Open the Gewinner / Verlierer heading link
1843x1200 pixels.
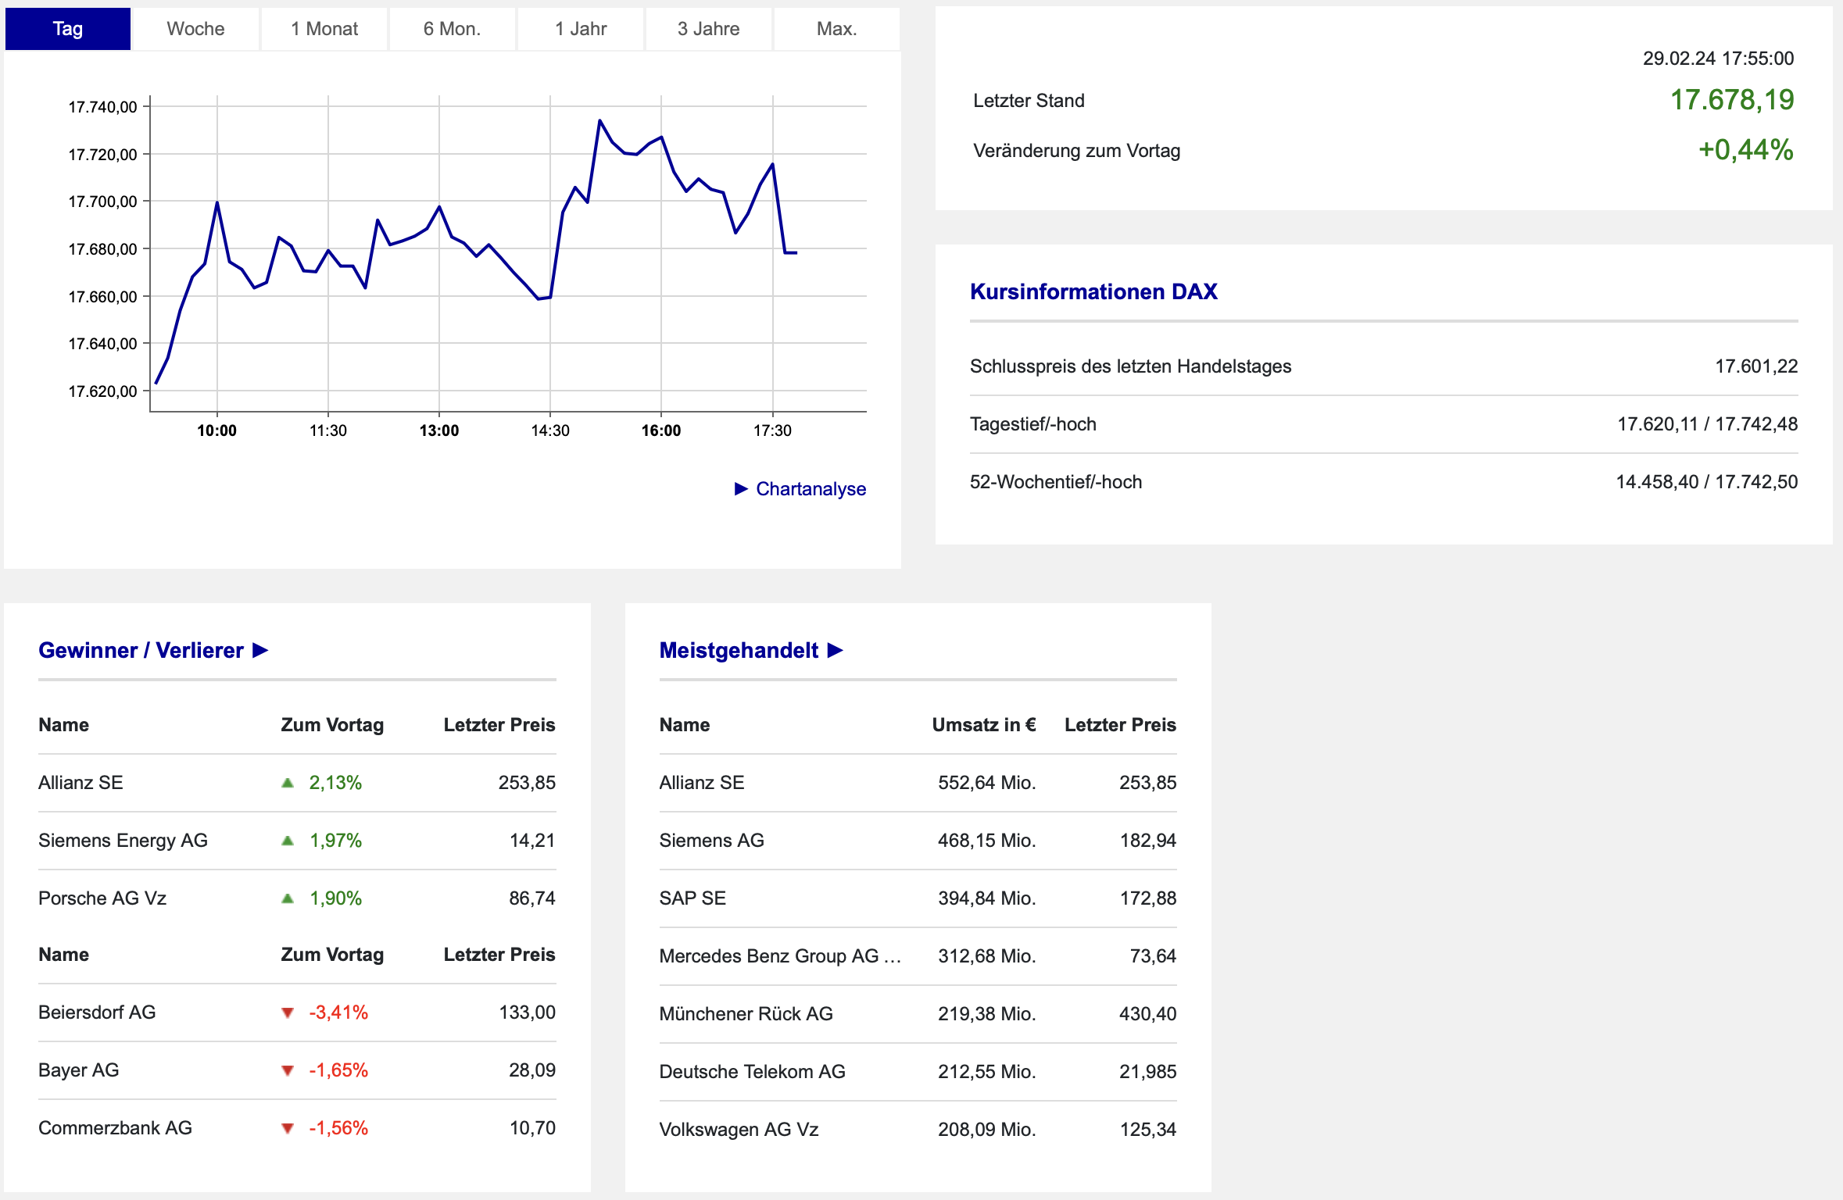click(x=141, y=650)
